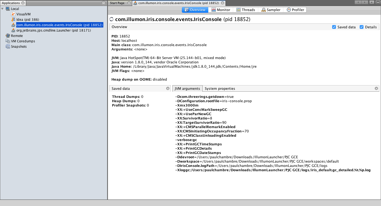Click Heap dump on OOME: disabled

(139, 79)
